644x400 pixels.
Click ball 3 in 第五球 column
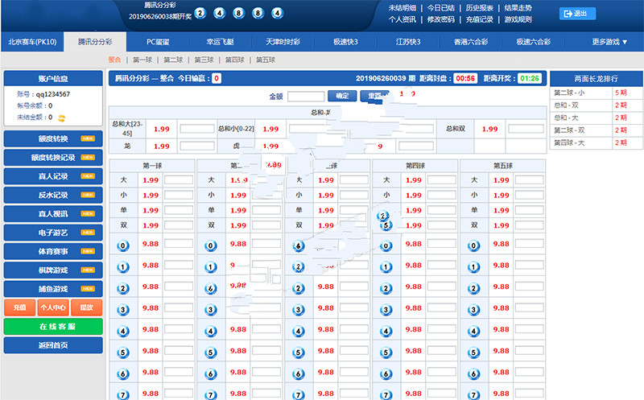pos(473,310)
